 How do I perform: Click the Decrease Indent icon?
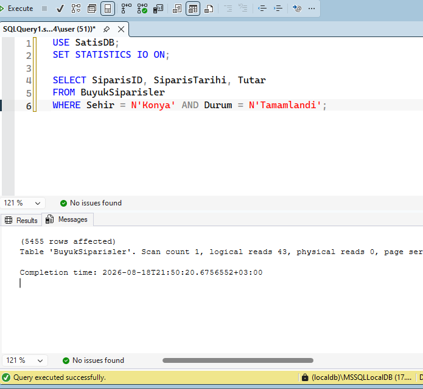tap(262, 9)
